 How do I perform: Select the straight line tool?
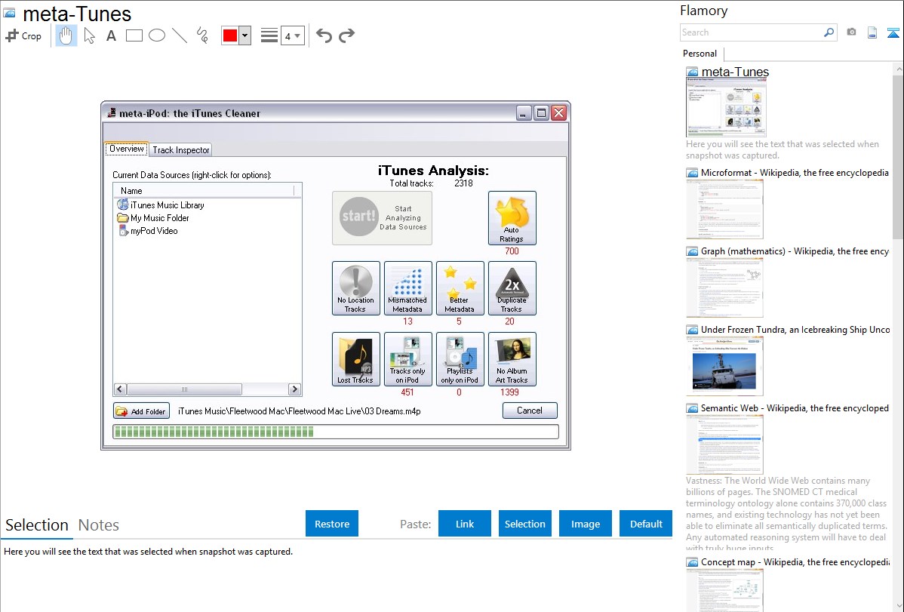180,35
